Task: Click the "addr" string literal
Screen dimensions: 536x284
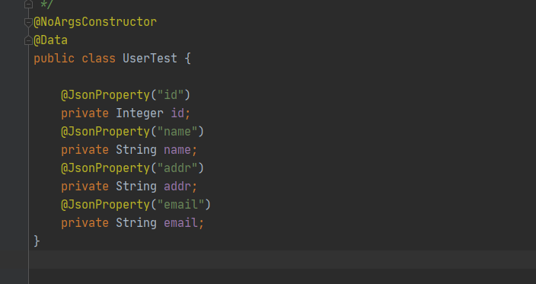Action: [x=177, y=168]
